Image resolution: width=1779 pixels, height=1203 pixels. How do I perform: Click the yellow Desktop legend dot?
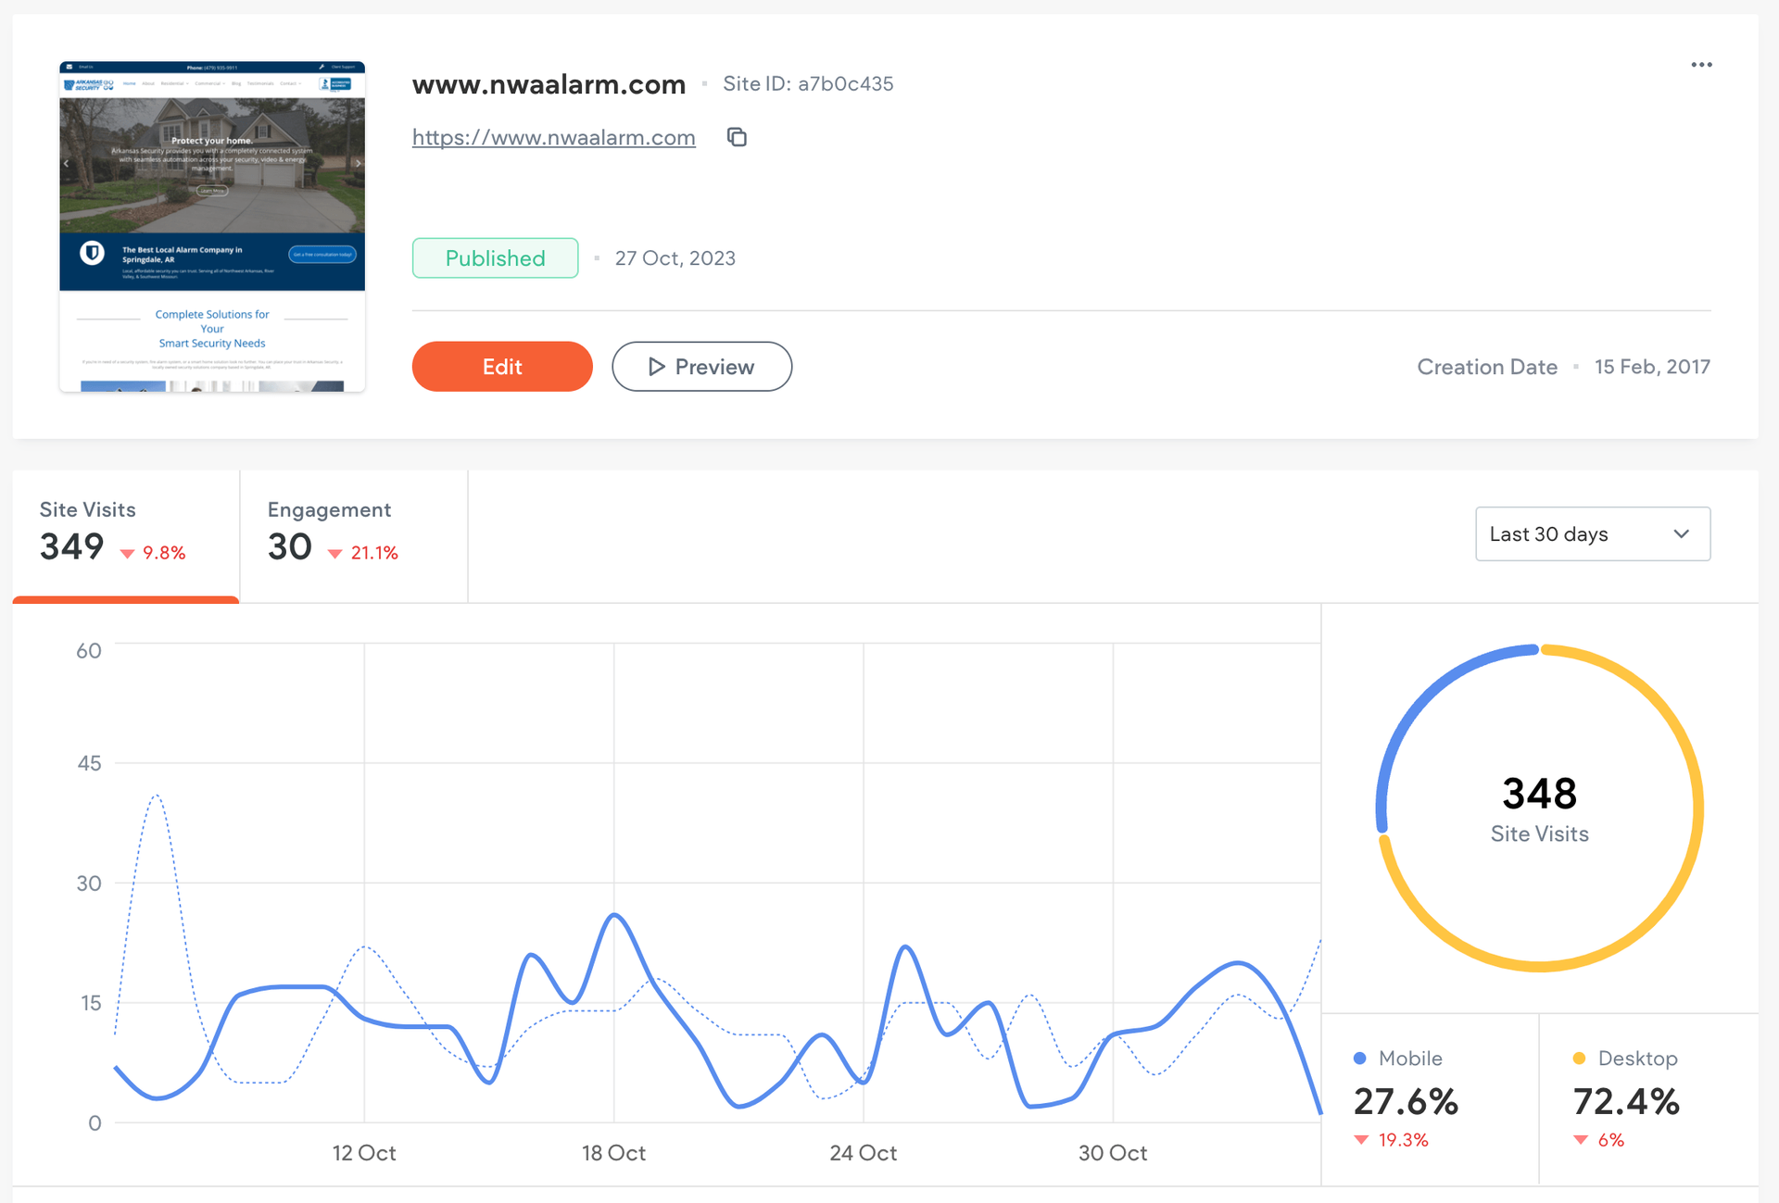point(1579,1058)
